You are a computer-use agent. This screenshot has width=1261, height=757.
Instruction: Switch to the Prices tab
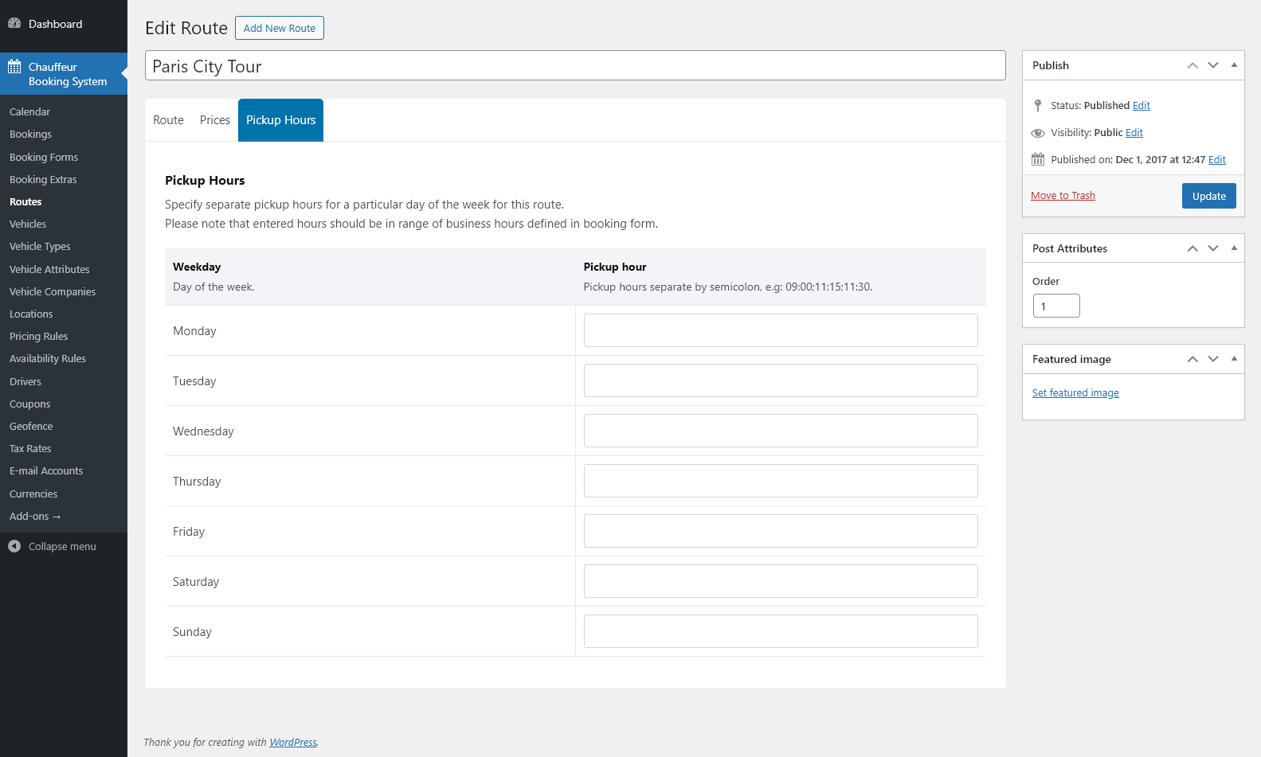[215, 120]
